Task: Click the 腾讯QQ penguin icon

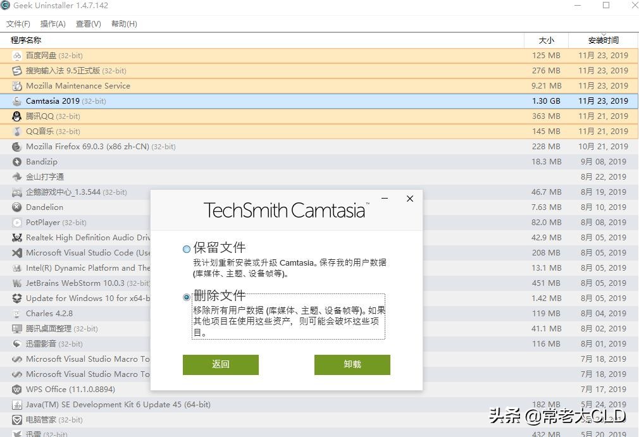Action: (x=16, y=116)
